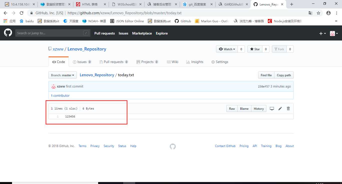Click Pull requests in top navigation
Image resolution: width=342 pixels, height=184 pixels.
104,33
